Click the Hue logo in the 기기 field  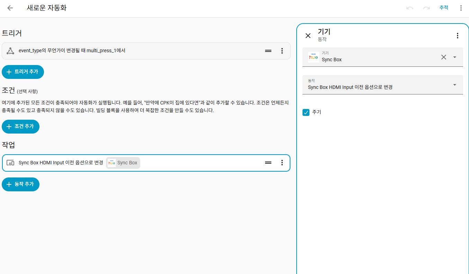pos(314,57)
